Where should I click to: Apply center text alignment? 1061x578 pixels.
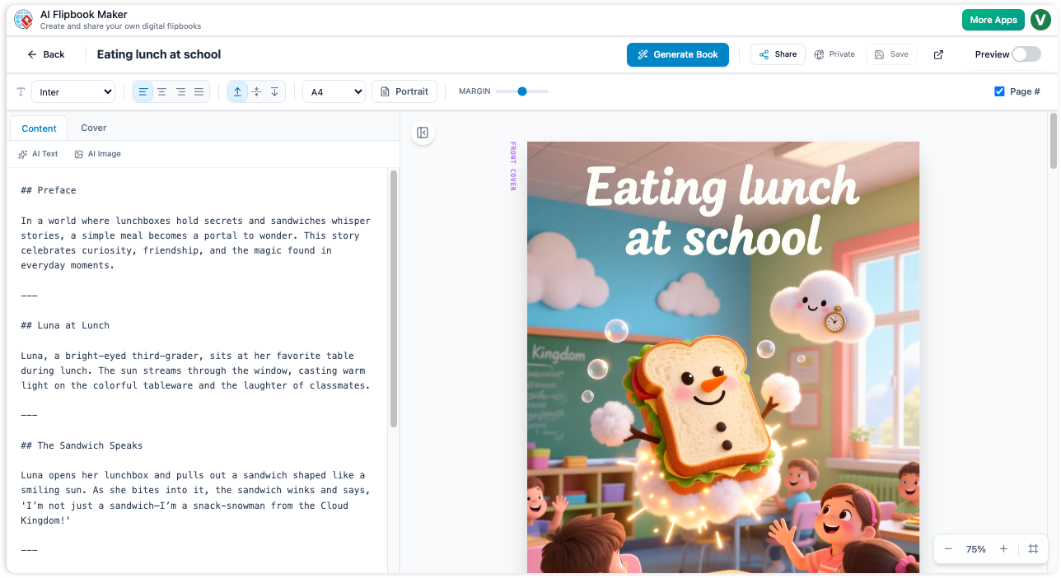pyautogui.click(x=161, y=91)
